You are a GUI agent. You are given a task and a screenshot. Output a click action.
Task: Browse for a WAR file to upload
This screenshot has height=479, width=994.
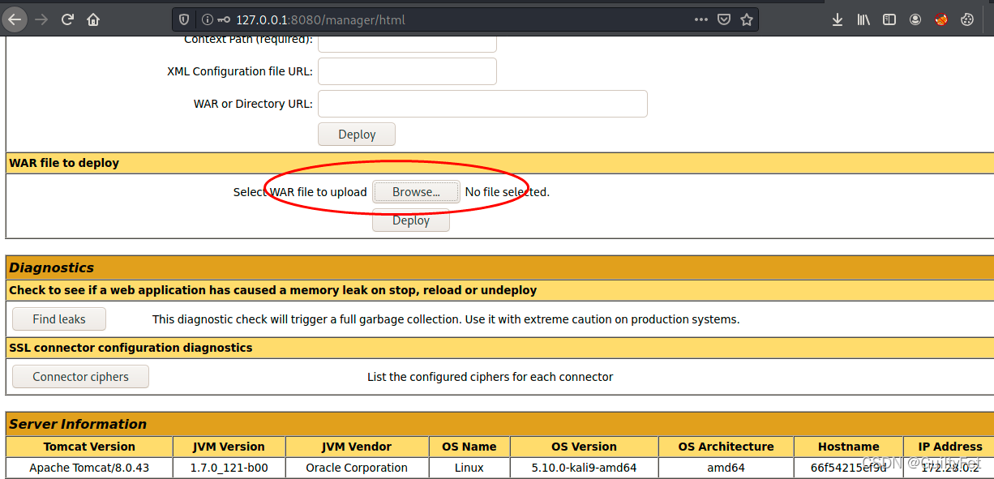(x=416, y=192)
